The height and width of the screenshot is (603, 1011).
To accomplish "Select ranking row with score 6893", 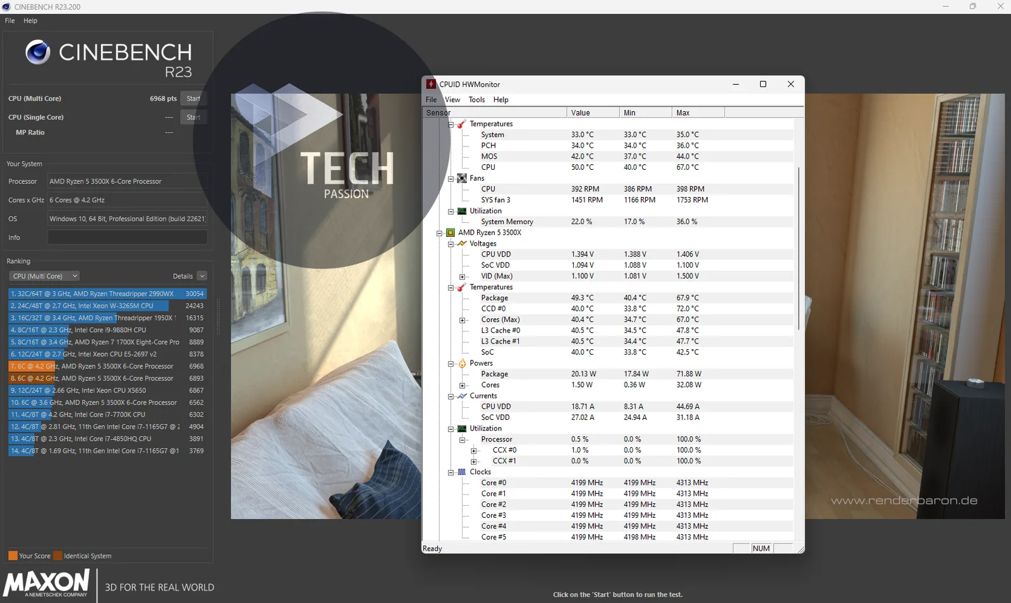I will (107, 378).
